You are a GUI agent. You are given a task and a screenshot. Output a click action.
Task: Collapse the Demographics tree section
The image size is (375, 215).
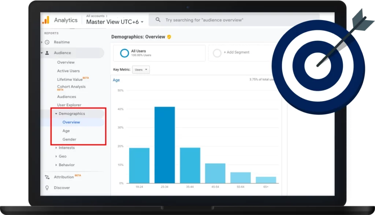[x=56, y=114]
